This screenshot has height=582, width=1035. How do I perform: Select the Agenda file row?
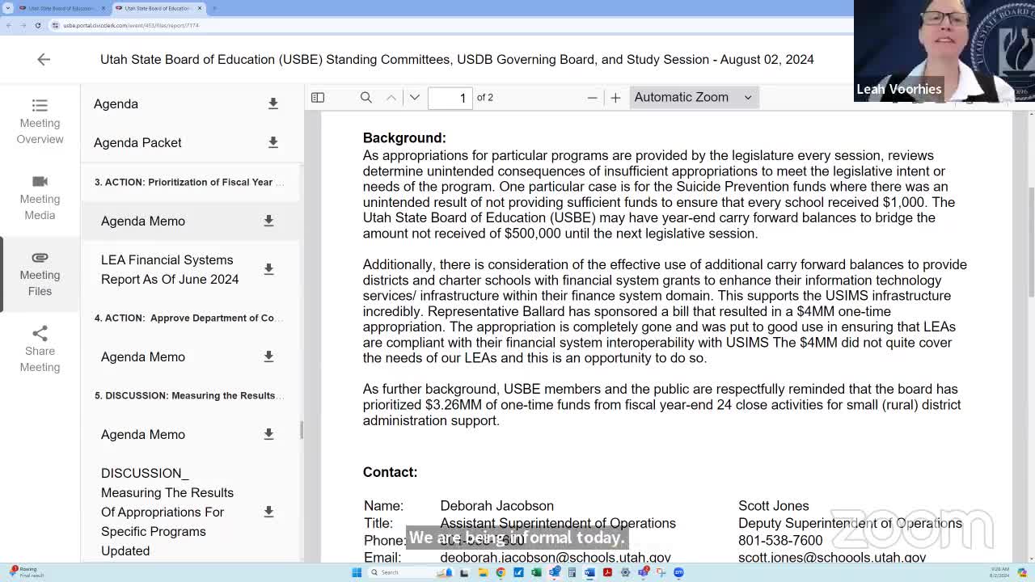[191, 103]
